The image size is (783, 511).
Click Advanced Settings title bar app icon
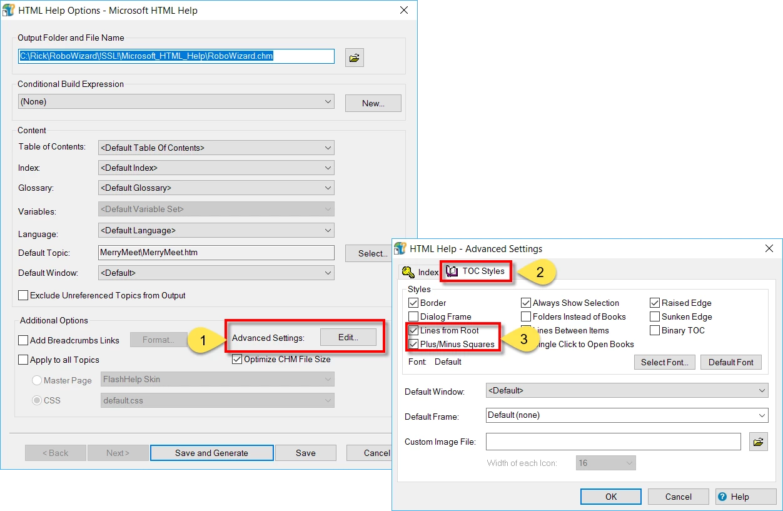[x=400, y=248]
